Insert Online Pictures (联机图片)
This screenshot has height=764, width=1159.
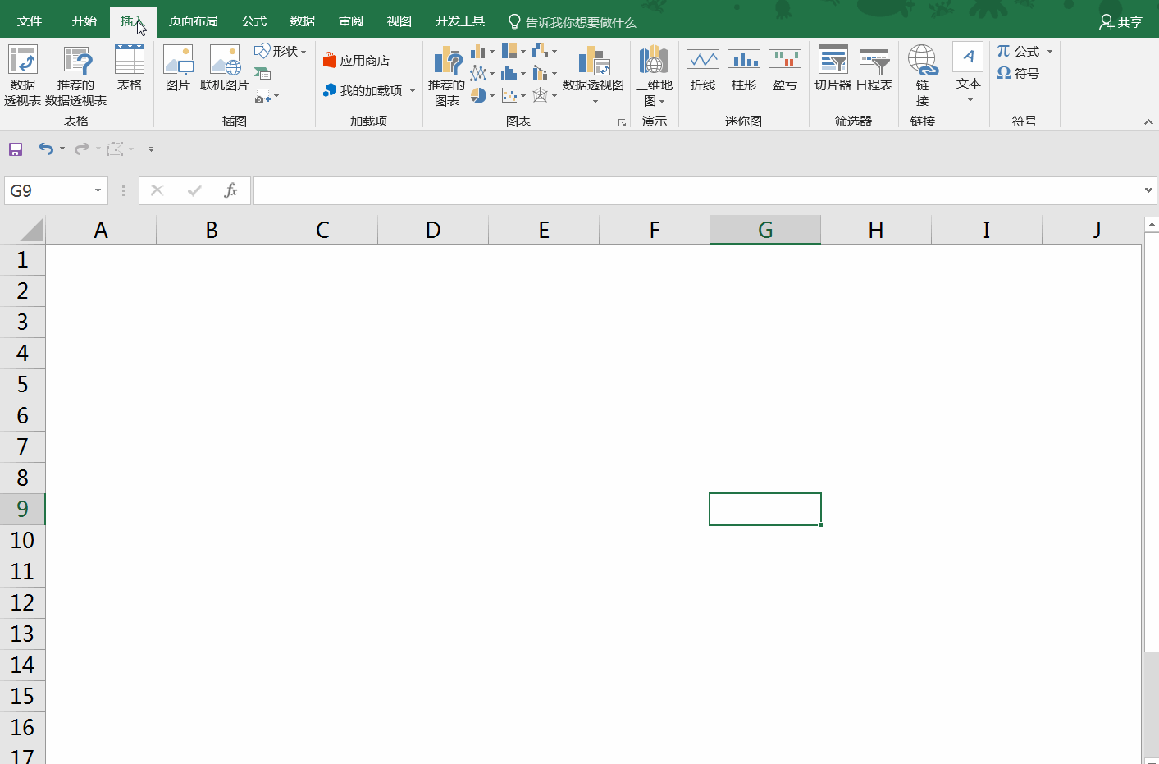pyautogui.click(x=225, y=68)
